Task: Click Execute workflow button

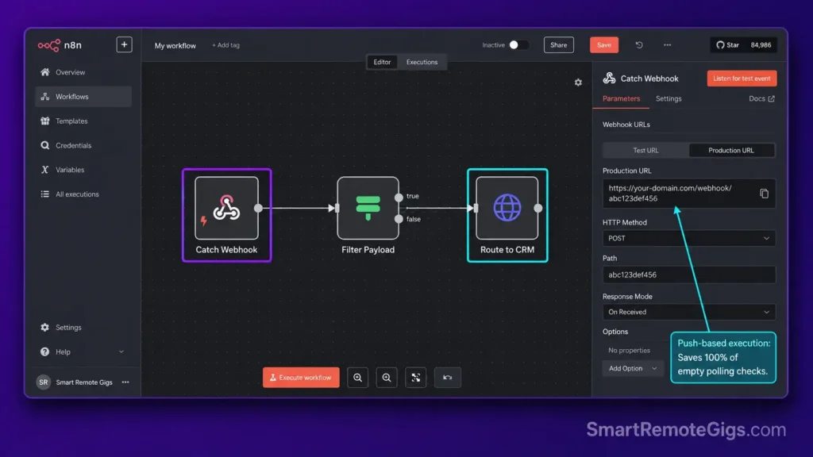Action: [x=301, y=377]
